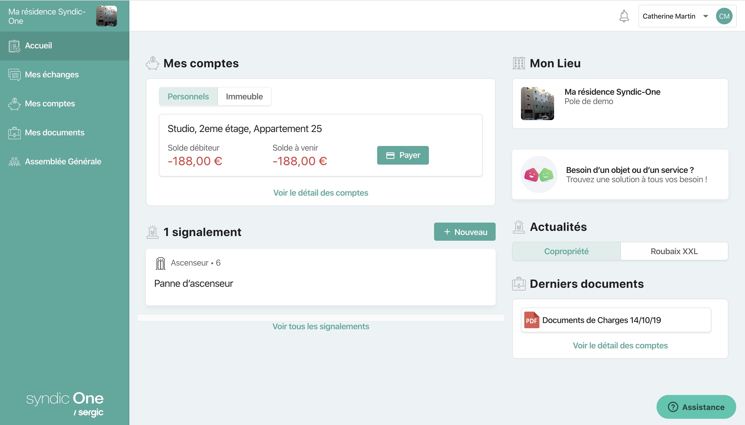Screen dimensions: 745x425
Task: Open Mes échanges in sidebar
Action: click(64, 75)
